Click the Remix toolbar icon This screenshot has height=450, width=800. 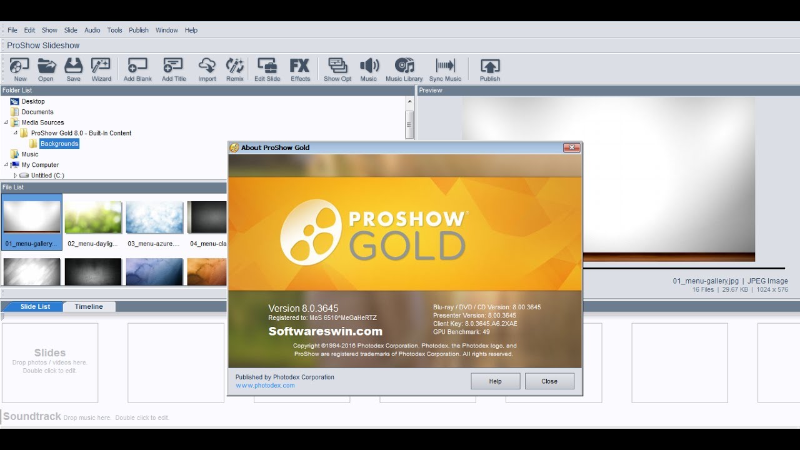(x=235, y=69)
